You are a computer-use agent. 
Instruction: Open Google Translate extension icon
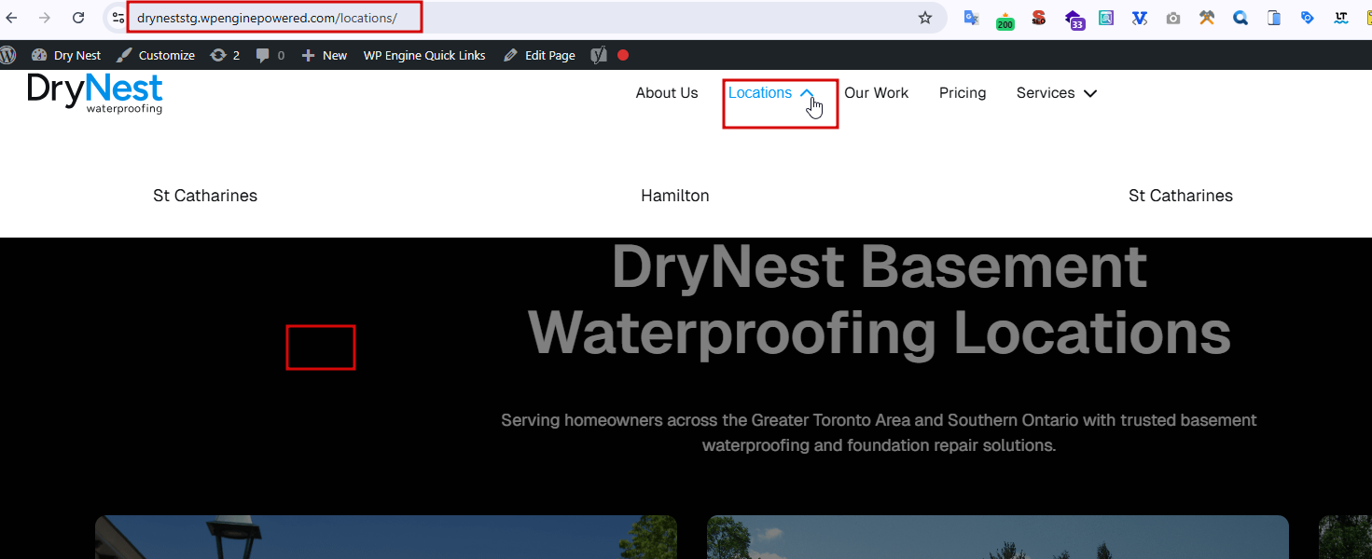(x=971, y=18)
